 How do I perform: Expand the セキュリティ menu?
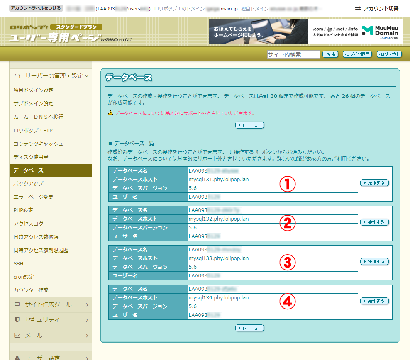pos(87,320)
